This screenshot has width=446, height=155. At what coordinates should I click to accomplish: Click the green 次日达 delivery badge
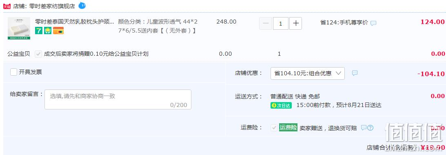tap(281, 106)
